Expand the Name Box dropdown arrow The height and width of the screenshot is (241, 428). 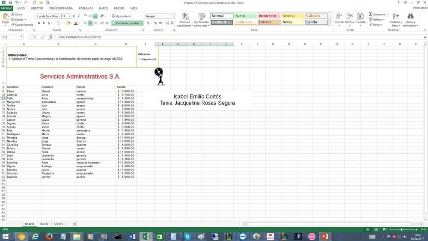[22, 37]
